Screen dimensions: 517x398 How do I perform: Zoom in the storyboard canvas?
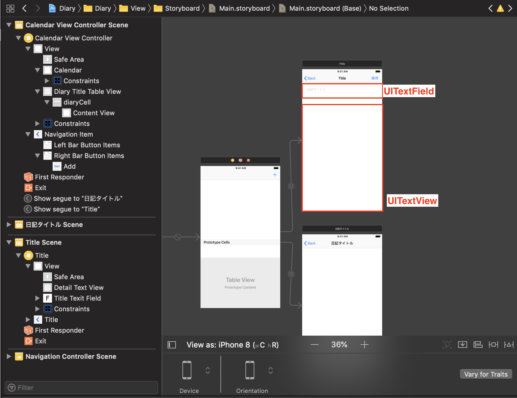[x=364, y=345]
